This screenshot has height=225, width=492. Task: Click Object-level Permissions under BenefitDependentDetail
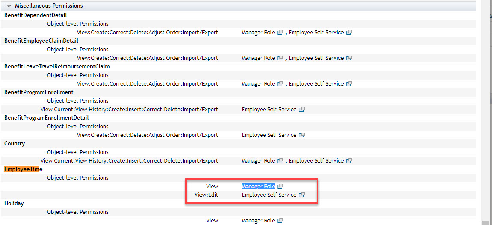click(x=77, y=24)
